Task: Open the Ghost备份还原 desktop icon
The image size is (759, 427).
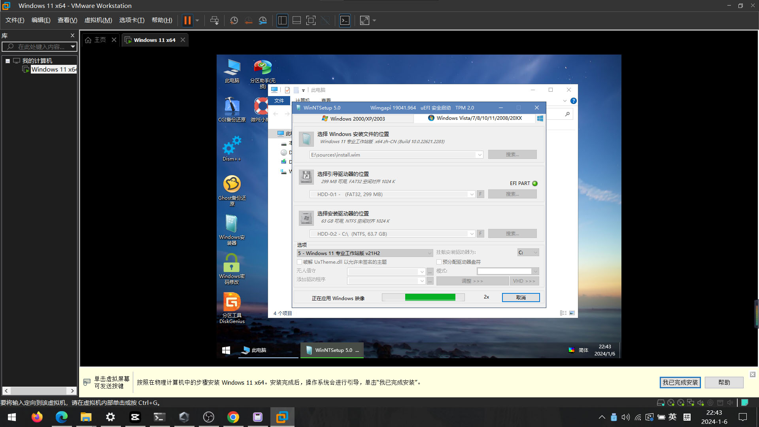Action: [232, 191]
